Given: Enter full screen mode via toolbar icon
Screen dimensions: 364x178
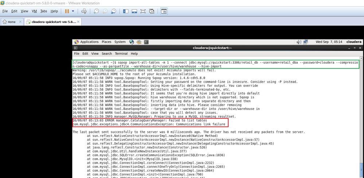Looking at the screenshot, I should [143, 11].
